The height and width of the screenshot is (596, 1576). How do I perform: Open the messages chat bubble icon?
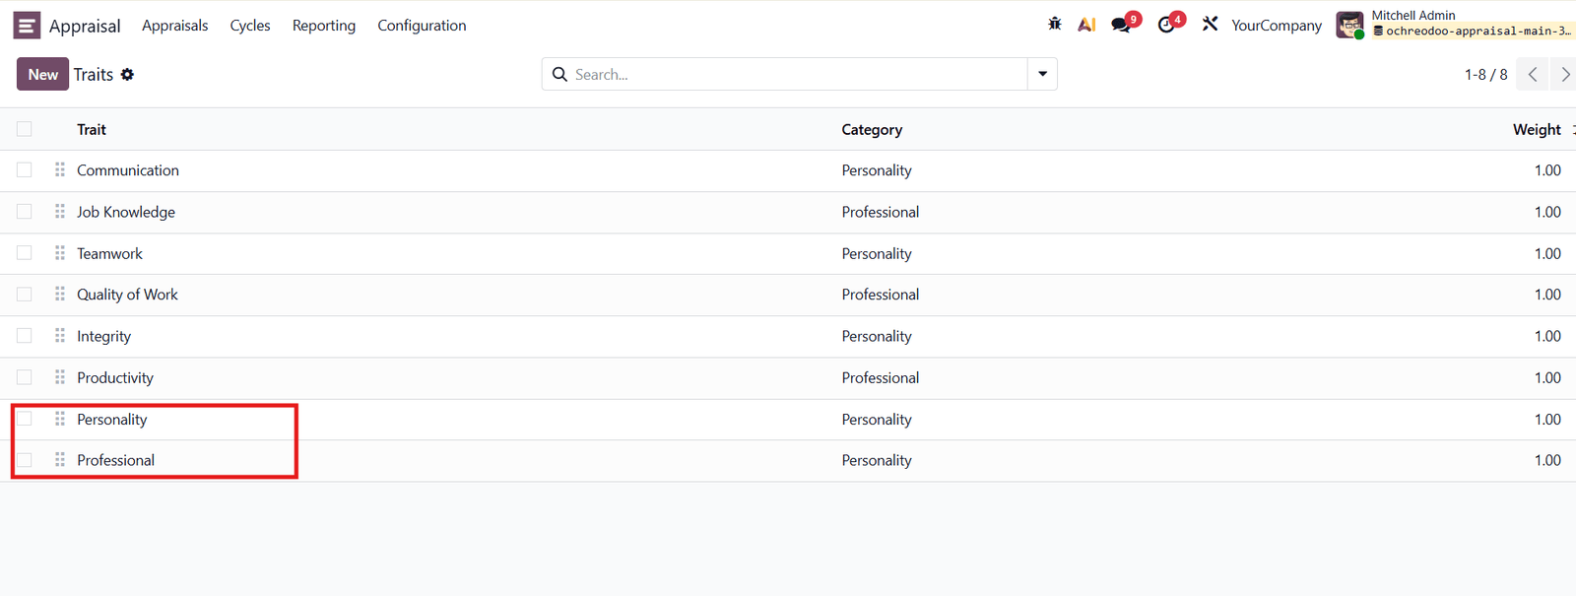coord(1121,25)
